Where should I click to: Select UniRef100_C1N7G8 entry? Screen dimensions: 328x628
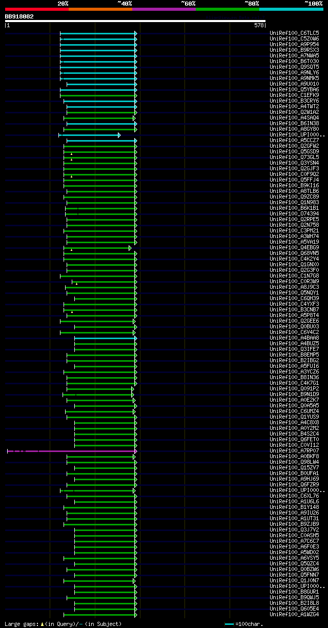coord(294,276)
